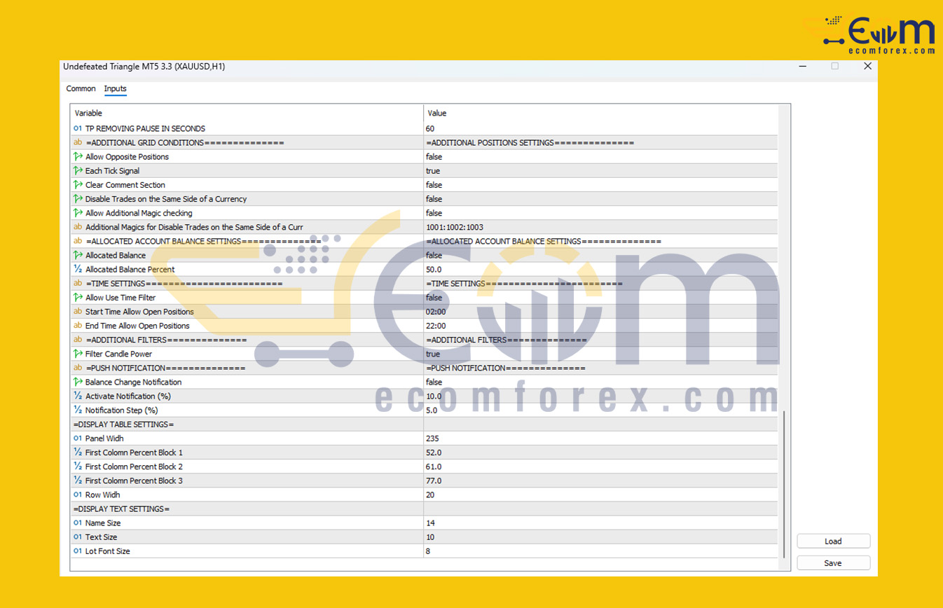The height and width of the screenshot is (608, 943).
Task: Select the double icon beside Notification Step (%)
Action: click(78, 410)
